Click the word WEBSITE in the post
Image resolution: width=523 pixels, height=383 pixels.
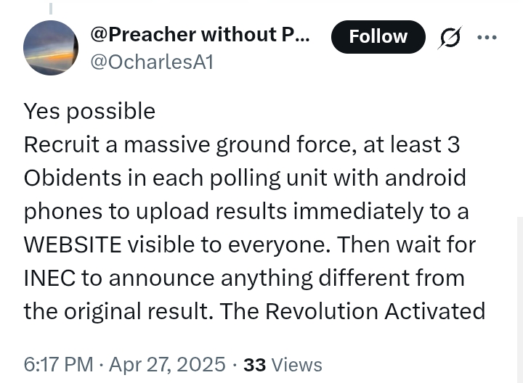pyautogui.click(x=73, y=244)
